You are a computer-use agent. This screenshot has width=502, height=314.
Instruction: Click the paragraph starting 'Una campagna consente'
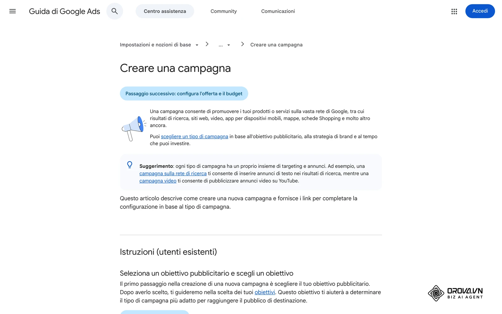260,118
